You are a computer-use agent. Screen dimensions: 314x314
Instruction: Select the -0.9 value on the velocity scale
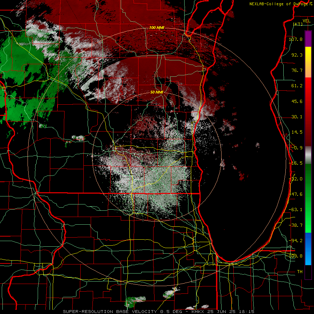tap(297, 148)
